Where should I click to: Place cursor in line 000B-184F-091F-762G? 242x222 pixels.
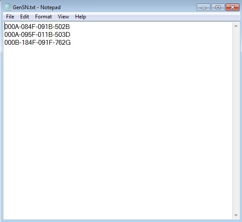[37, 43]
